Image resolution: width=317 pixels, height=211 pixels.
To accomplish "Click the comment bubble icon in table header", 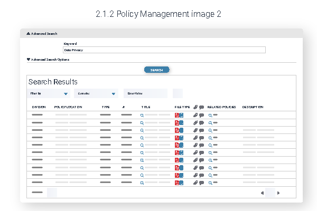I will click(202, 107).
